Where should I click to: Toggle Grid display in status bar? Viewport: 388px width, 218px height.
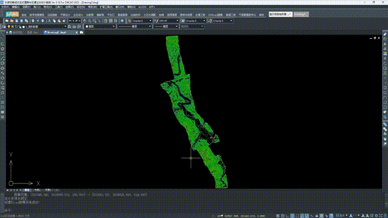pyautogui.click(x=283, y=216)
